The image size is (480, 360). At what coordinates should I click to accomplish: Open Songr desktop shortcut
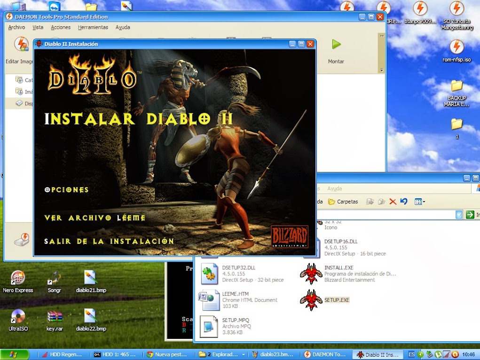[x=55, y=282]
